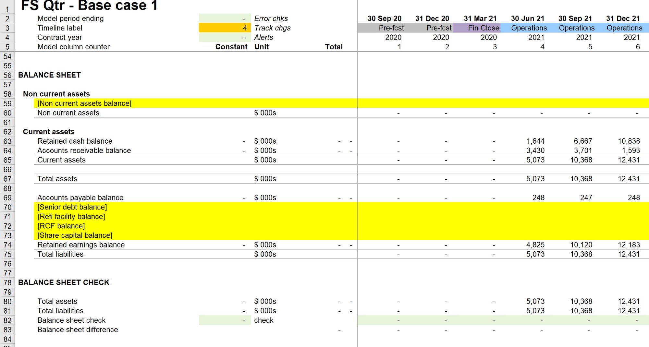649x347 pixels.
Task: Click the '[Senior debt balance]' placeholder
Action: (72, 207)
